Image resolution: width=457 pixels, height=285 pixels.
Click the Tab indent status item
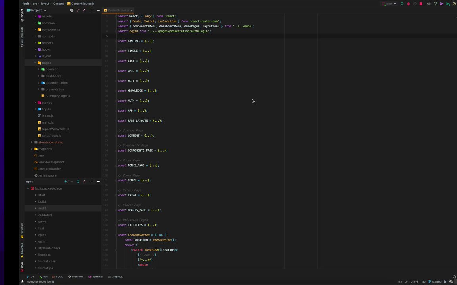423,281
